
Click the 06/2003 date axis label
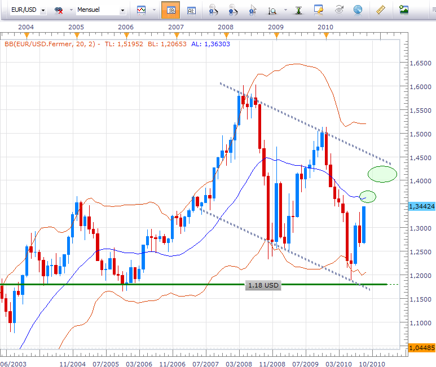(13, 364)
